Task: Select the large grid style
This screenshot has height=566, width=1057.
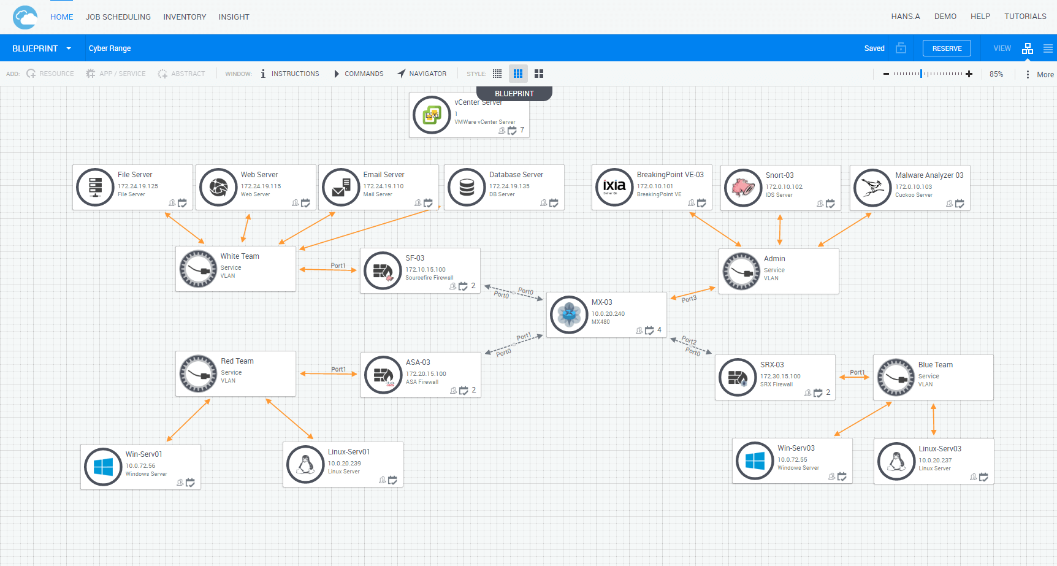Action: pyautogui.click(x=539, y=74)
